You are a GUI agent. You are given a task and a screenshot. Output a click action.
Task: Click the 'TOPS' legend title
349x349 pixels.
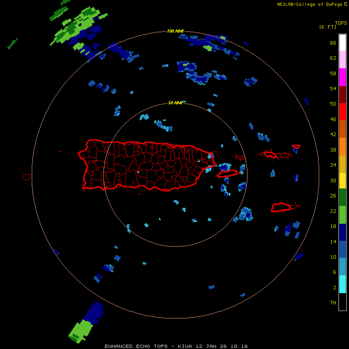341,23
